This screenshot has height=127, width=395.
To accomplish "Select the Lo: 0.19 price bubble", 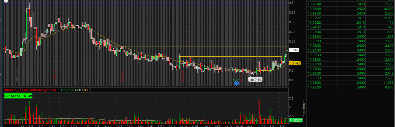I will [x=255, y=80].
